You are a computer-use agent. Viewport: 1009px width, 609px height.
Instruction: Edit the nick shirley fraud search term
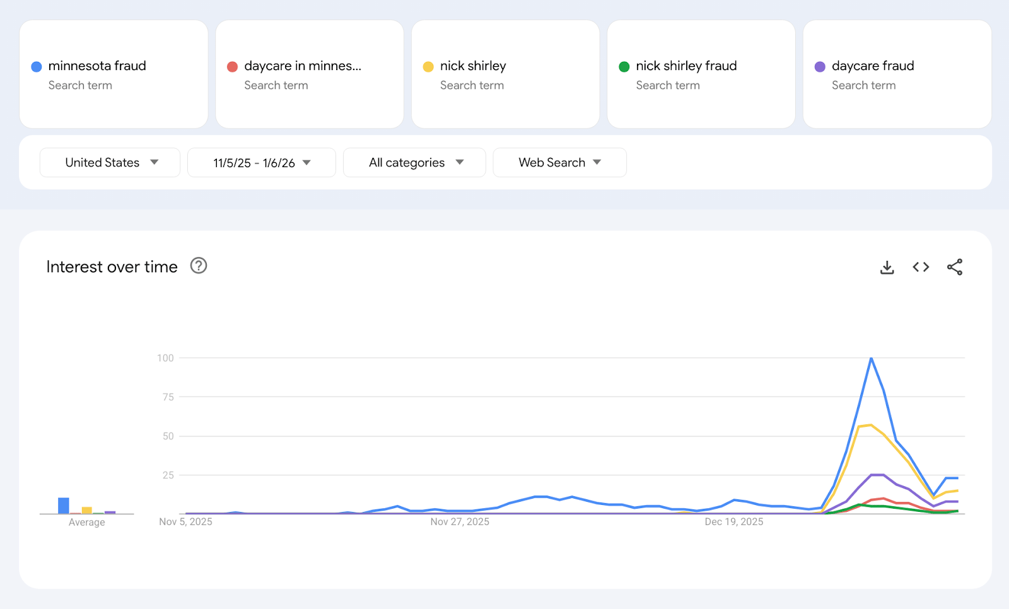click(686, 66)
